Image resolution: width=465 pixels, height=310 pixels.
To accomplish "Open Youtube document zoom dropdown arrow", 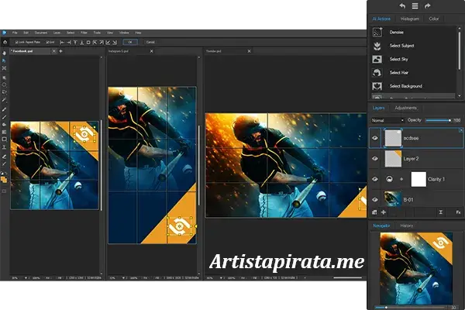I will click(x=221, y=278).
